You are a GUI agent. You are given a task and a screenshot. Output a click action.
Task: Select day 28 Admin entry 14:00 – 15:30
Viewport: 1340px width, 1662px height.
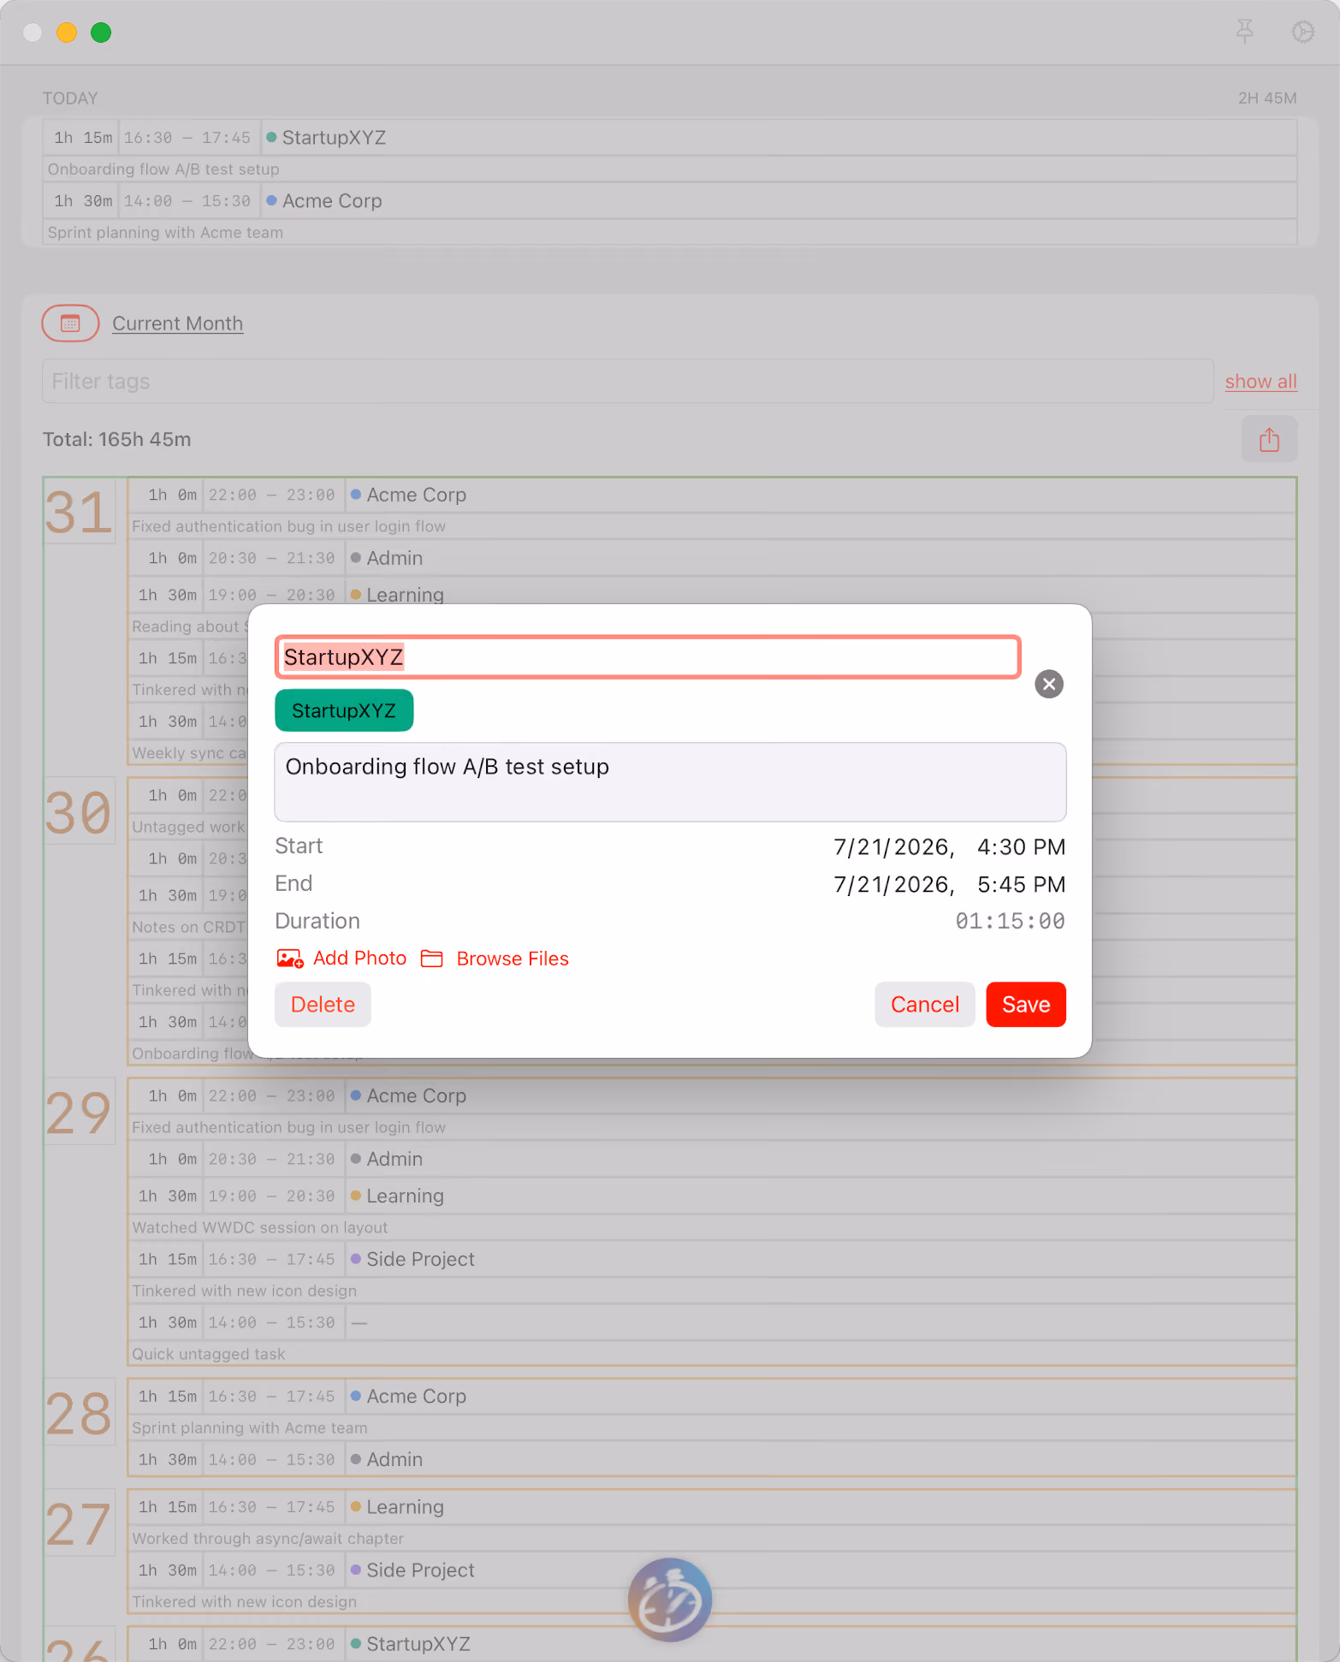(712, 1460)
